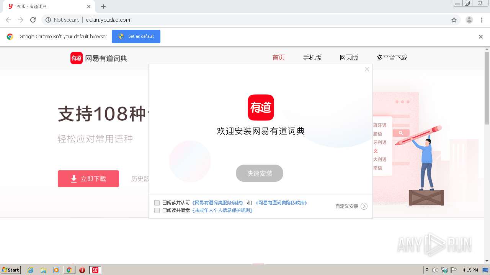This screenshot has height=275, width=490.
Task: Open Windows Explorer from the taskbar
Action: [x=43, y=270]
